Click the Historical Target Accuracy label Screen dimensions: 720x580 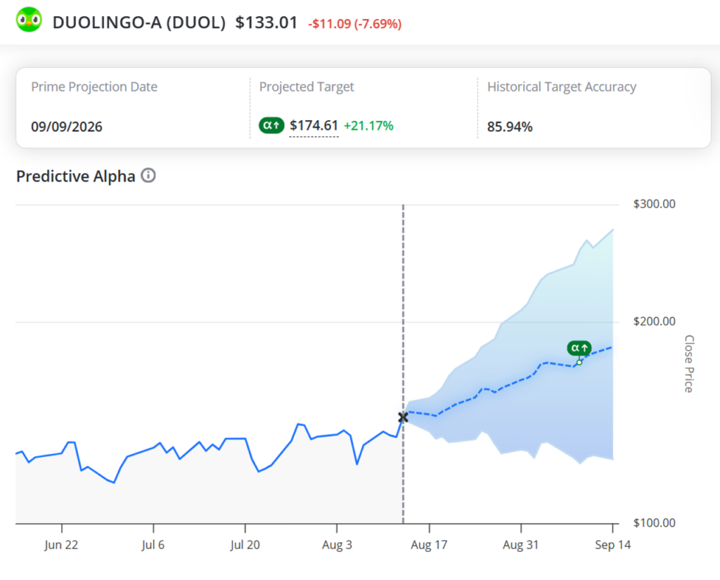[562, 86]
